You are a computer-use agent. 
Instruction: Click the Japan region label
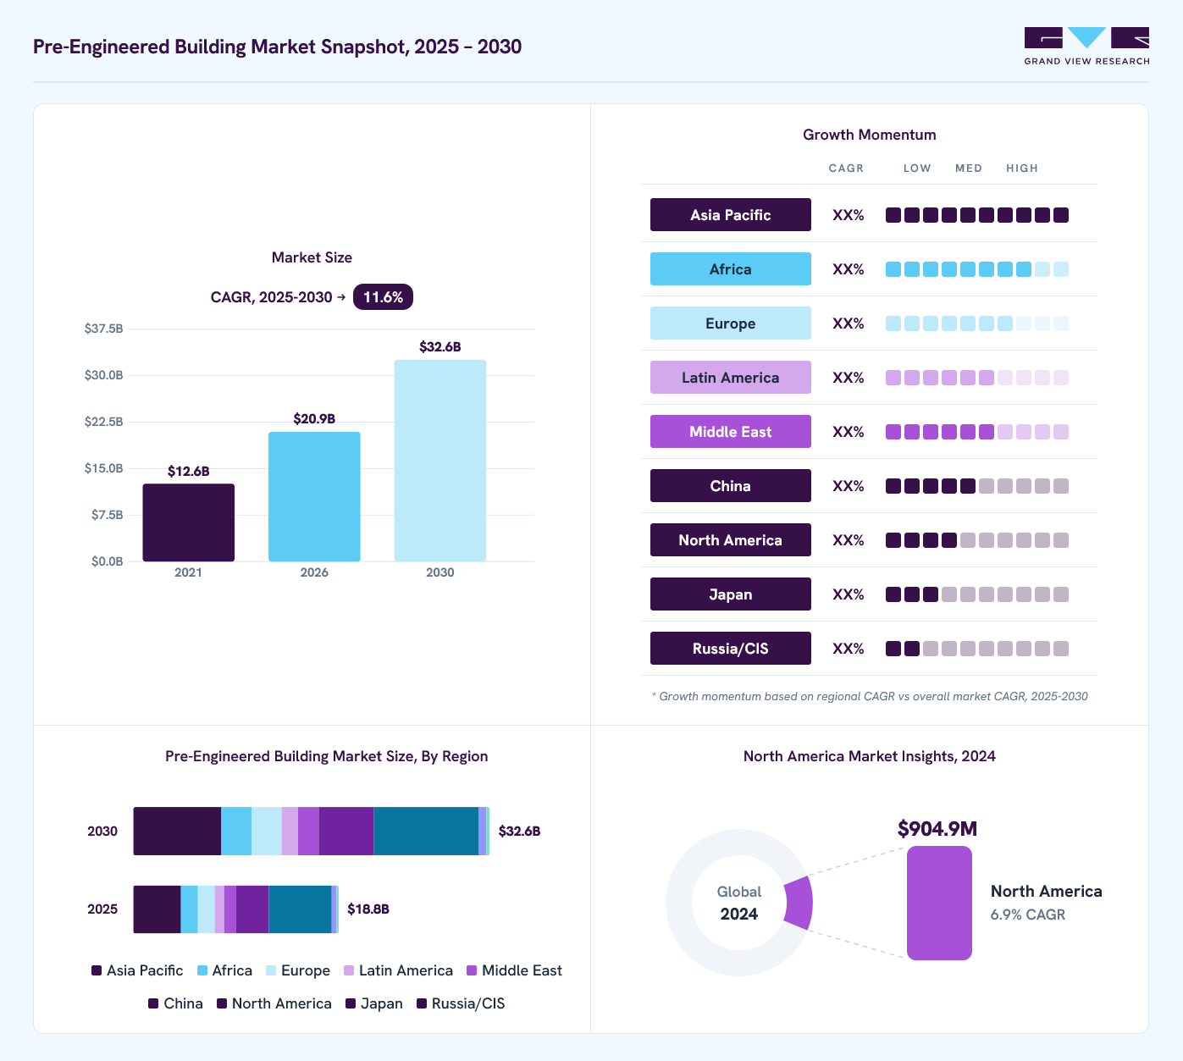(730, 594)
